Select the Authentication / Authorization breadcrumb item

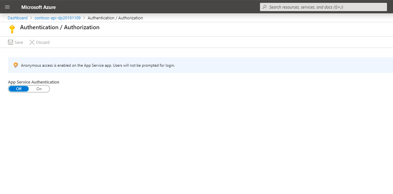115,18
